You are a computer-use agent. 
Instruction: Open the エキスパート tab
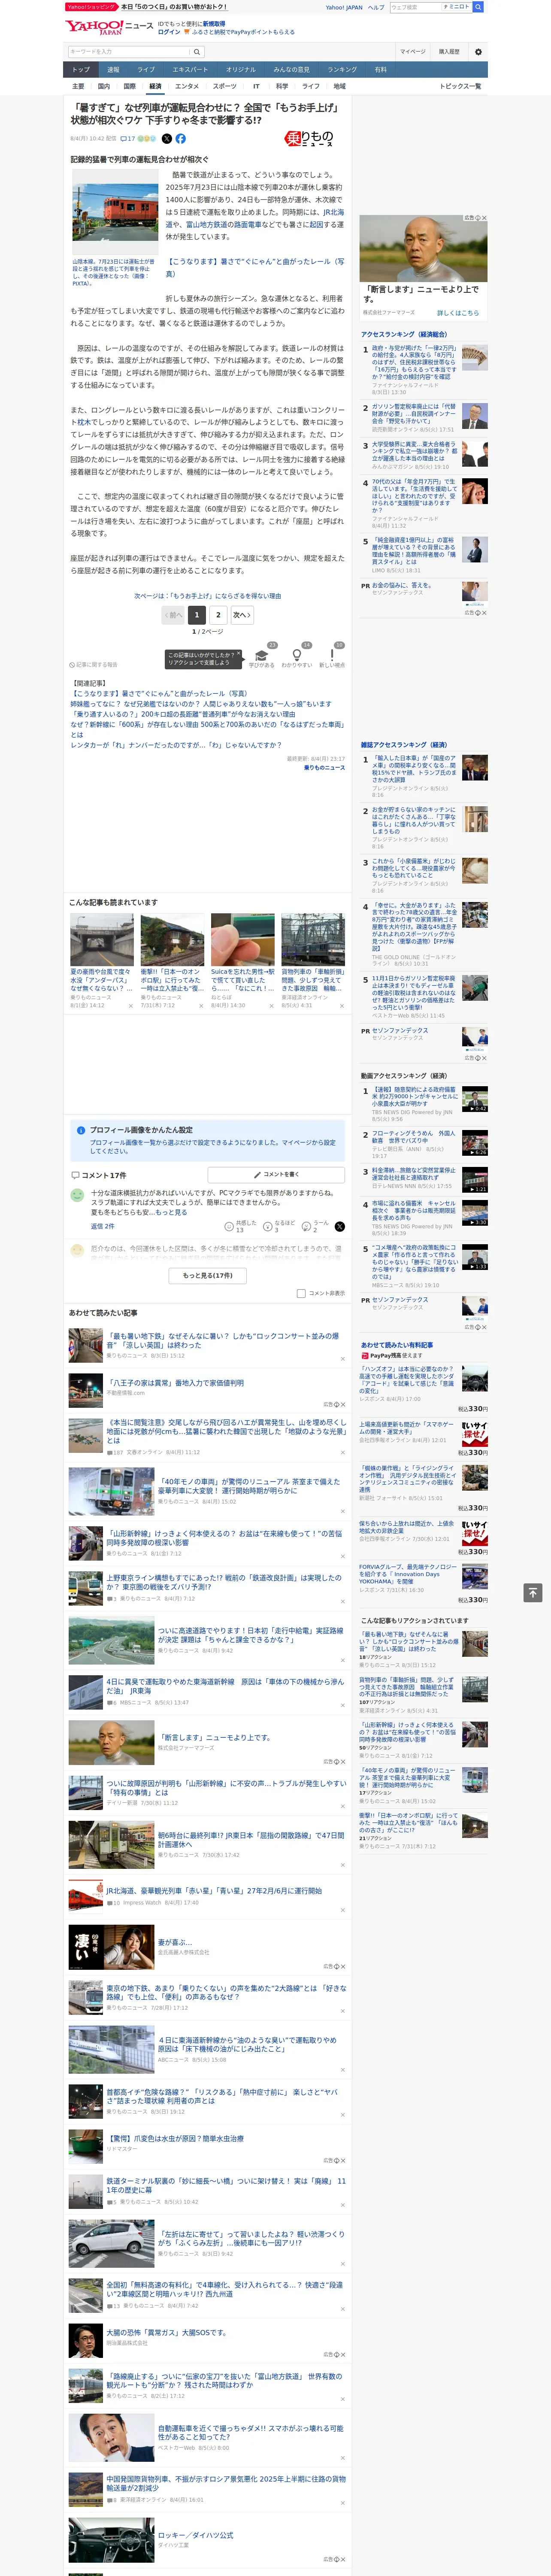(190, 70)
